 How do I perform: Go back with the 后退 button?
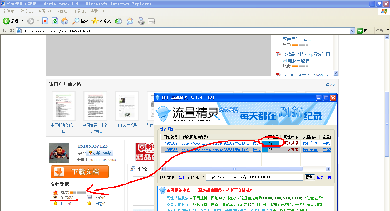[11, 21]
